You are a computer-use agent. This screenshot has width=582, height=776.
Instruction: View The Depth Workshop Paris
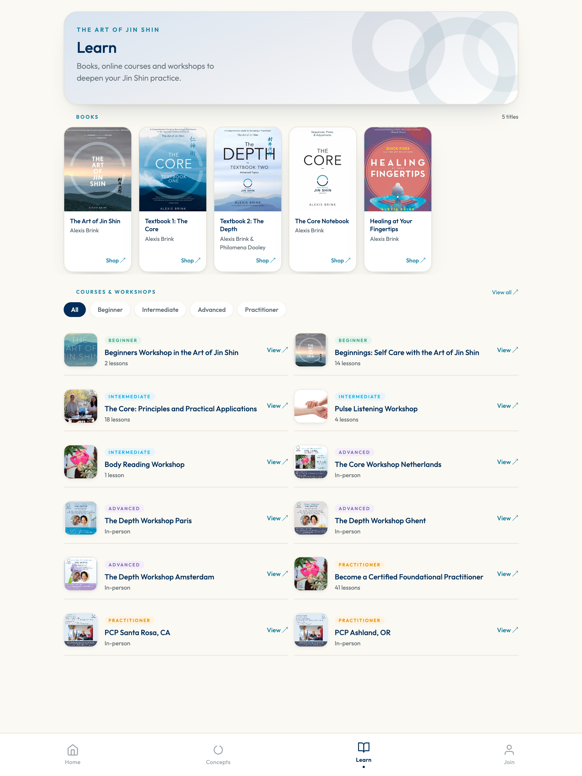coord(277,518)
